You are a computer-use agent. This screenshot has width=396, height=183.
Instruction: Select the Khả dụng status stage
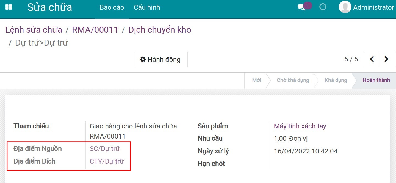click(x=336, y=80)
